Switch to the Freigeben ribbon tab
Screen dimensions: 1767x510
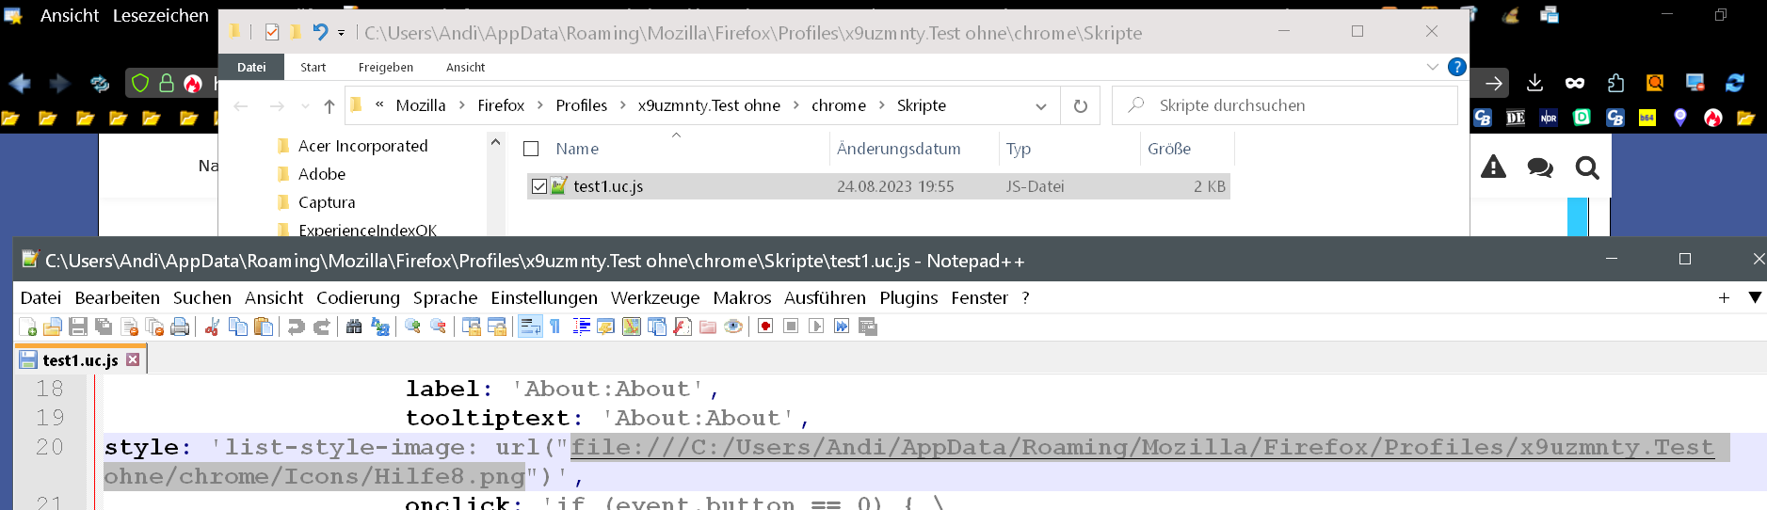[385, 67]
